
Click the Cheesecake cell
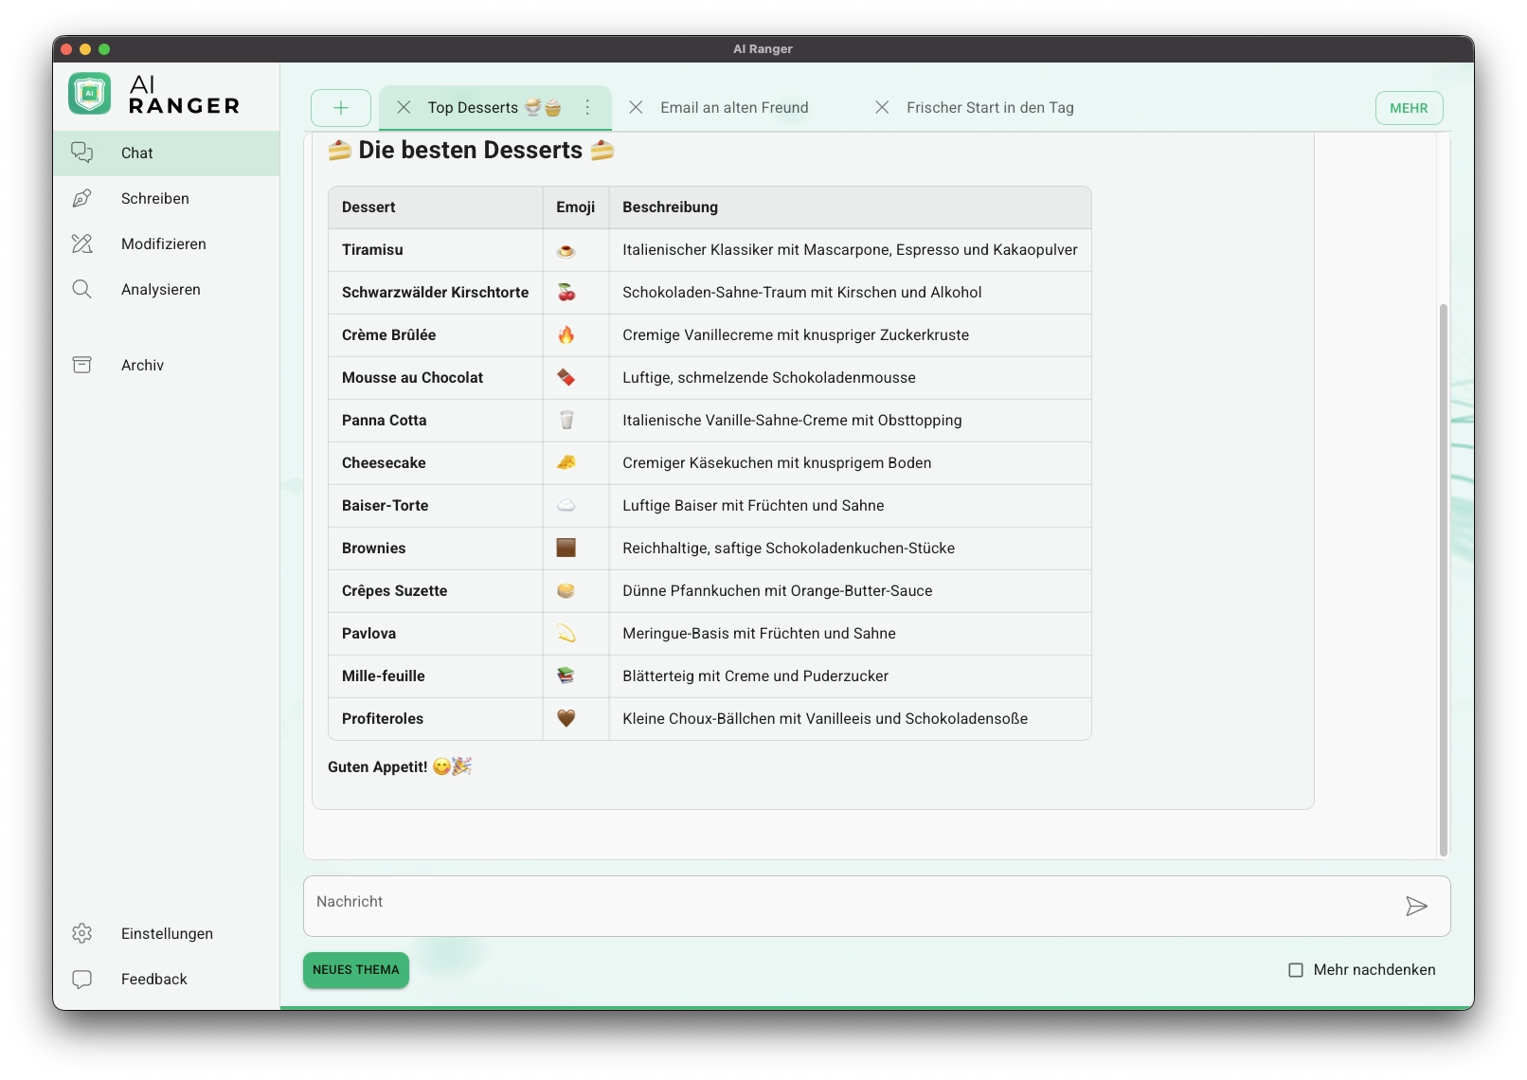(x=436, y=463)
